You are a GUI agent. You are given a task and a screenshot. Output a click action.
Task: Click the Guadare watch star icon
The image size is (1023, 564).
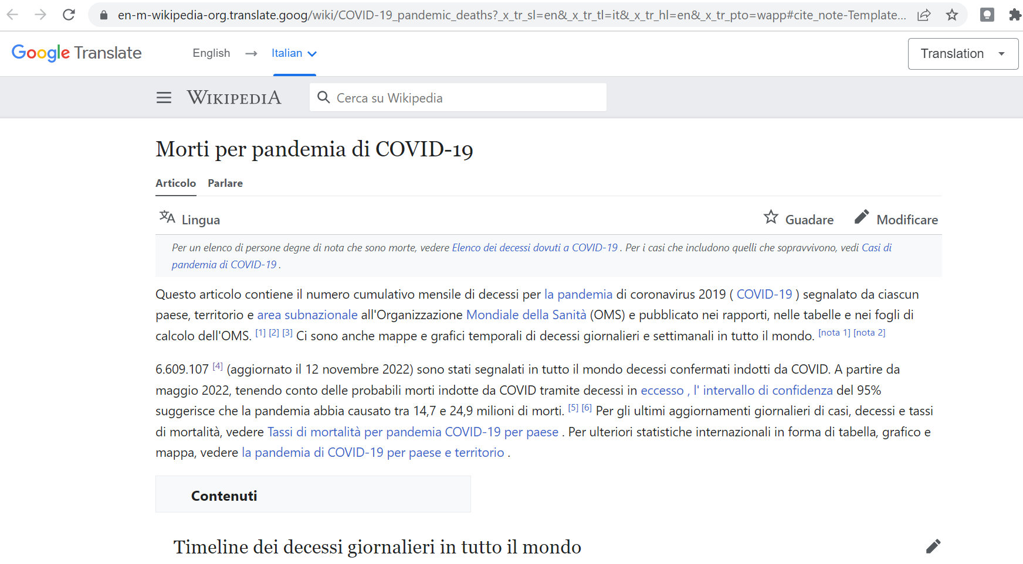click(771, 217)
